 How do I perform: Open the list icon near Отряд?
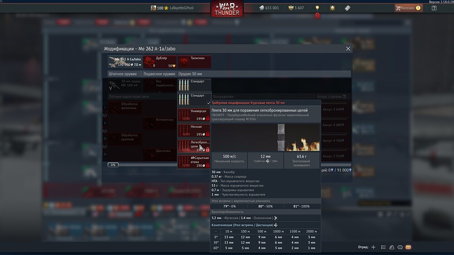coord(383,247)
